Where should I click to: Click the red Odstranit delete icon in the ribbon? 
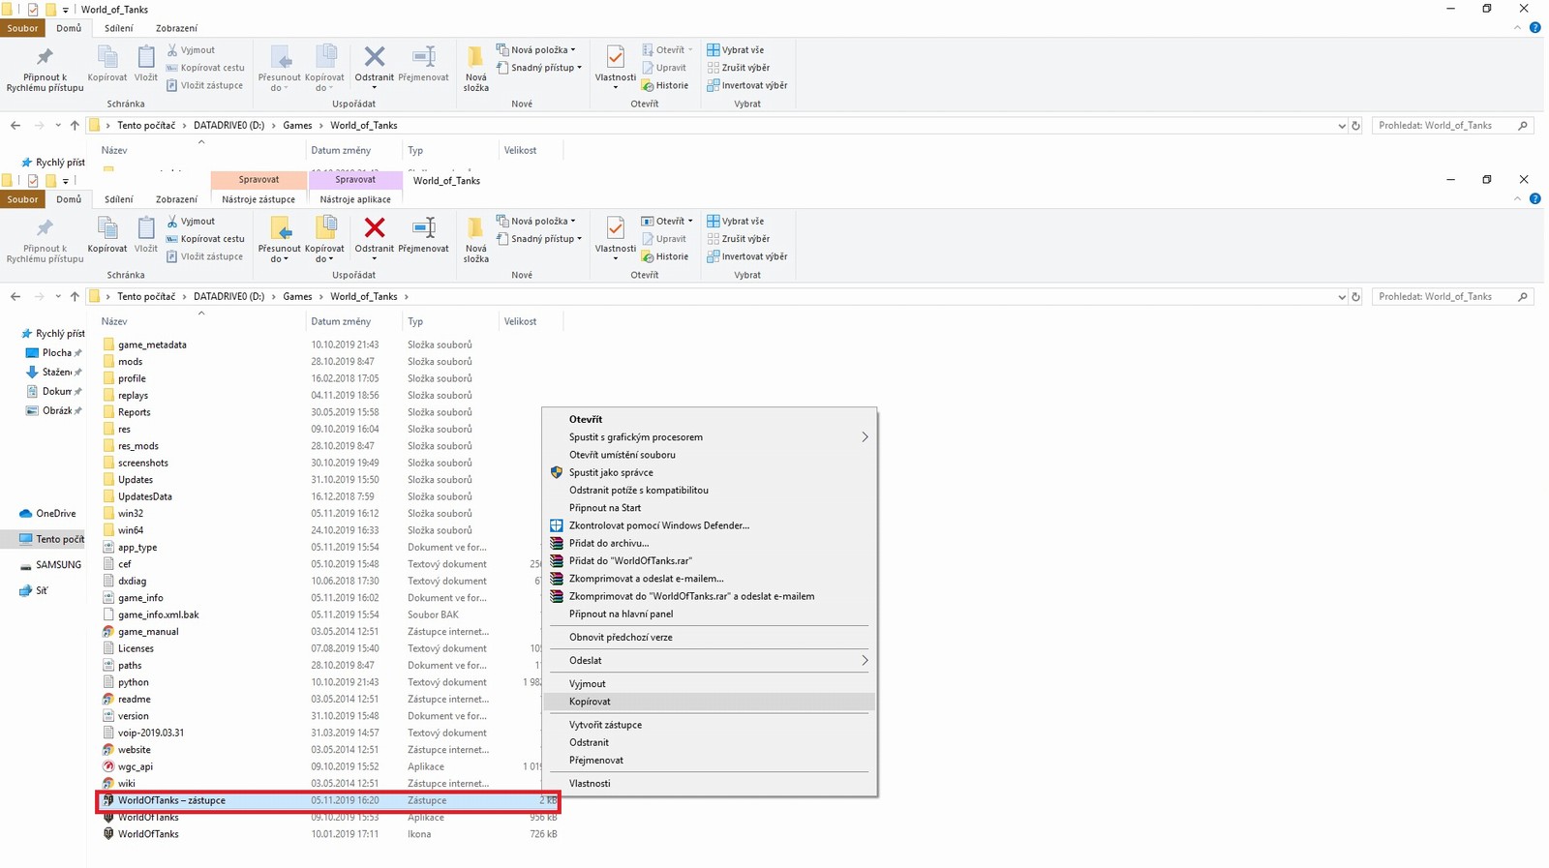pyautogui.click(x=374, y=228)
